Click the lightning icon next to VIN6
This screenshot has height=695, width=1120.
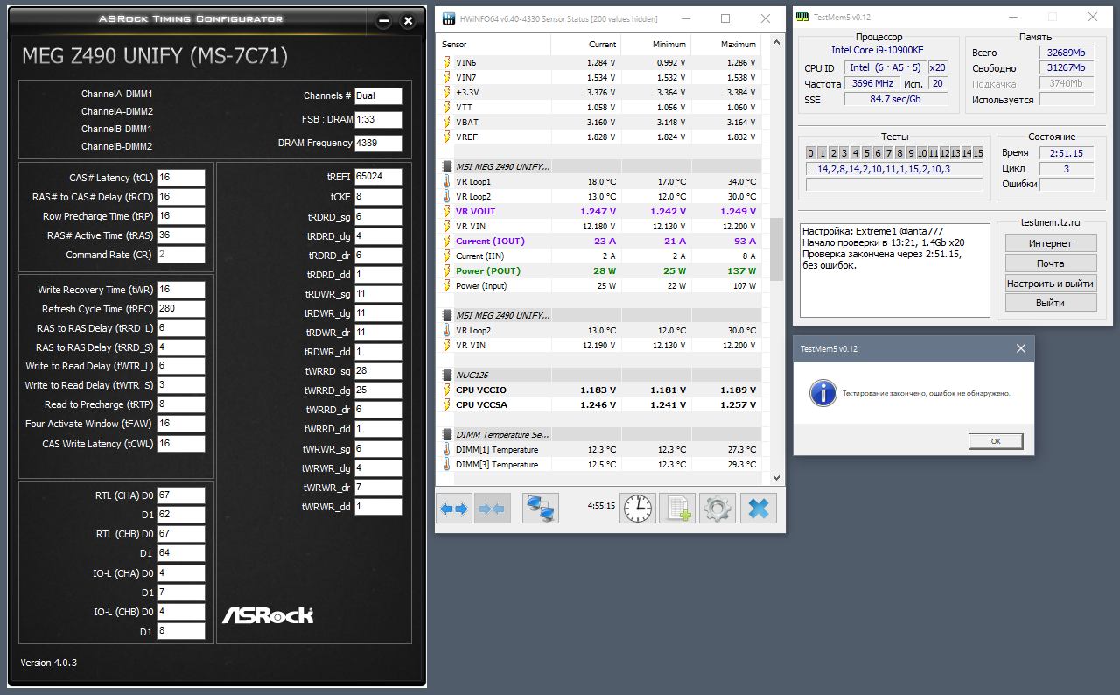[447, 63]
